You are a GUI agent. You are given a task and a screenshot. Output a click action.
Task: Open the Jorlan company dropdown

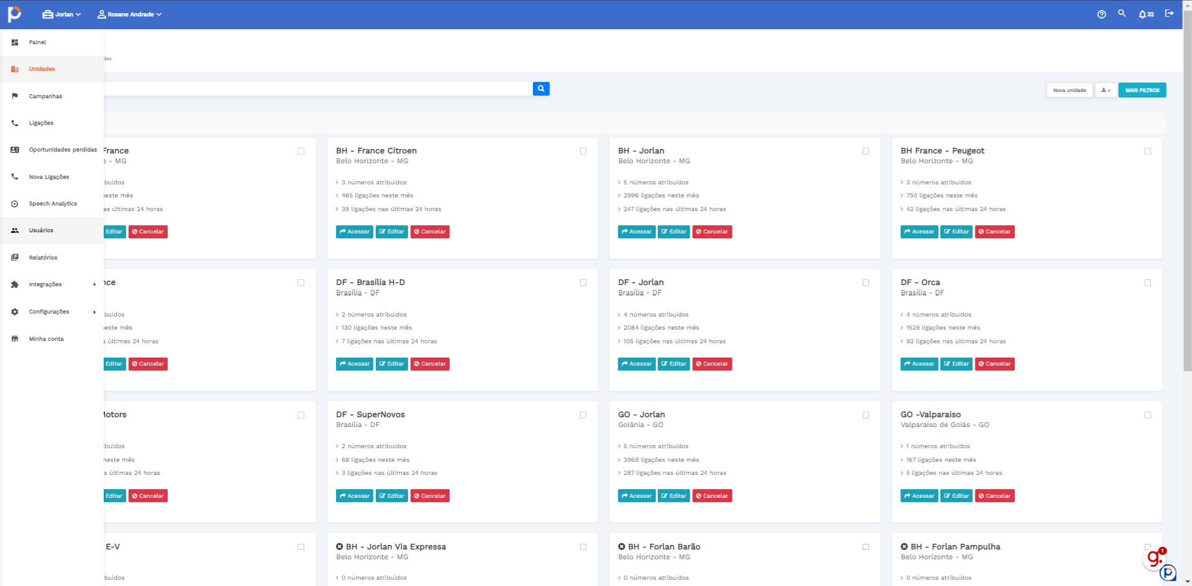coord(61,14)
